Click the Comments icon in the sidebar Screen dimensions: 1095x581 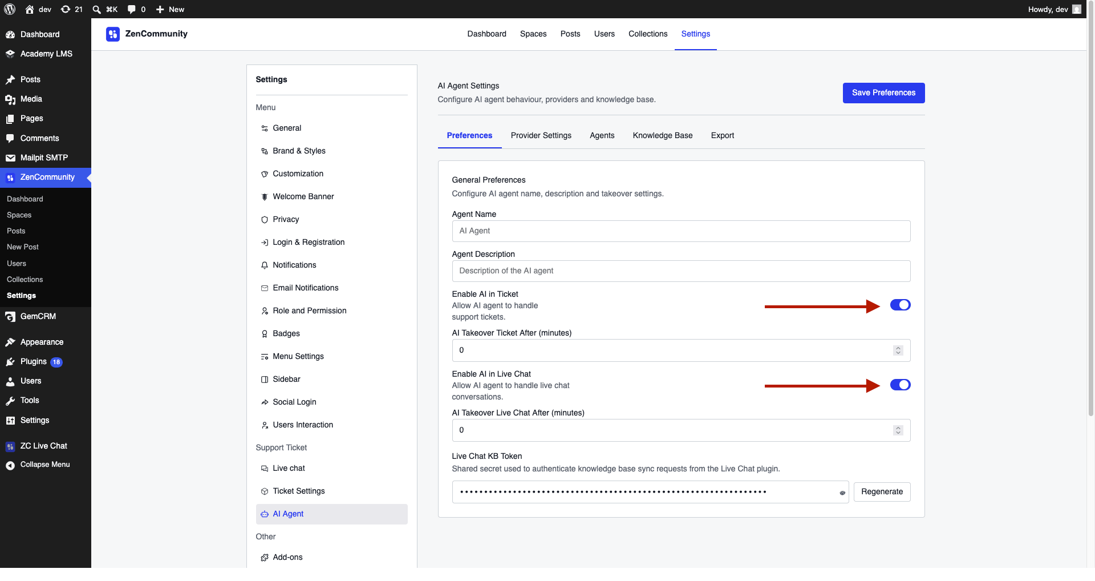[x=10, y=138]
